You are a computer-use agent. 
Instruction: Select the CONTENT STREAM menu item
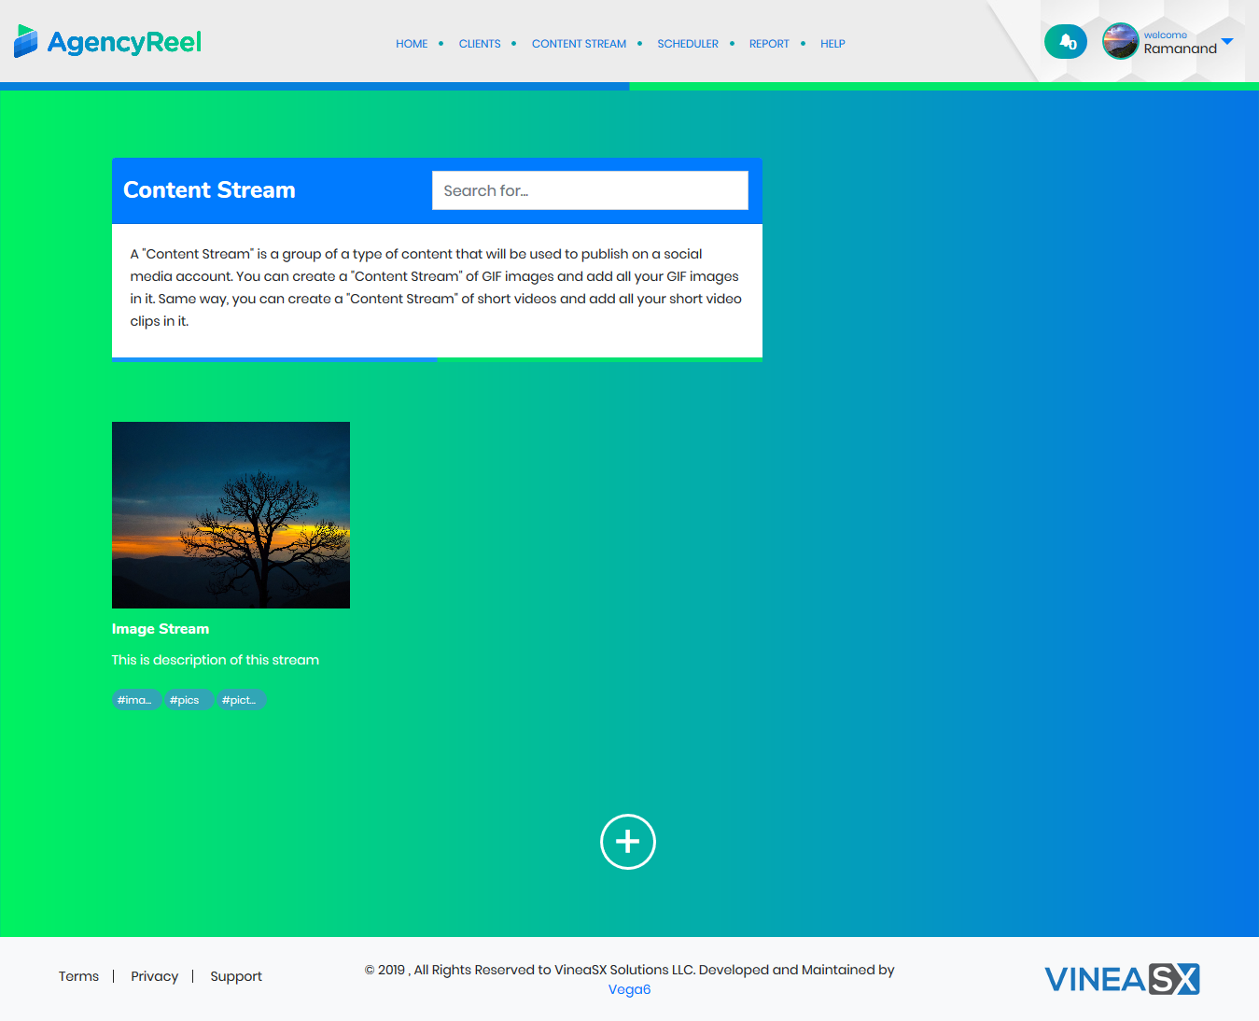pyautogui.click(x=579, y=43)
